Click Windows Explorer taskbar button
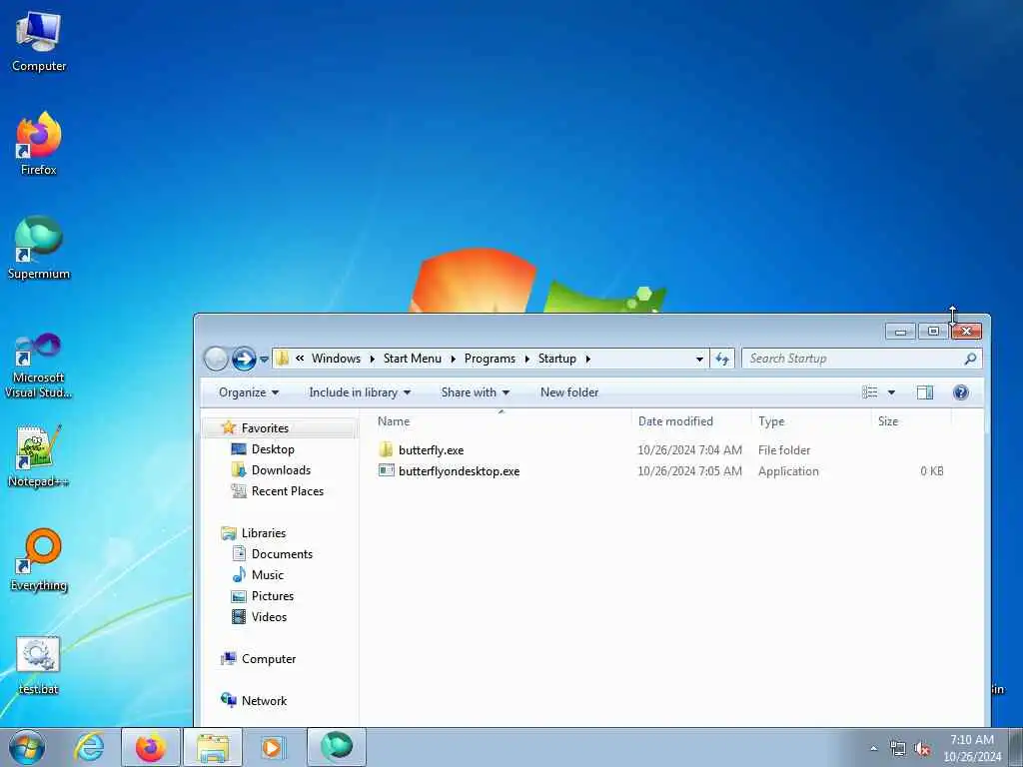This screenshot has width=1023, height=767. point(213,747)
